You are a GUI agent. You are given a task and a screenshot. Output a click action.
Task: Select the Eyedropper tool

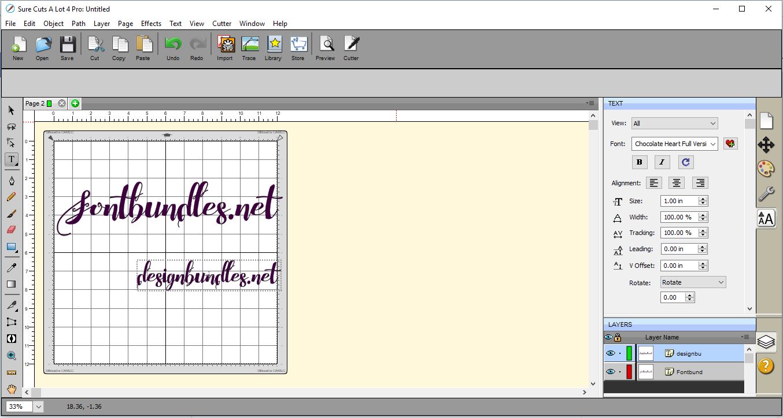click(11, 268)
